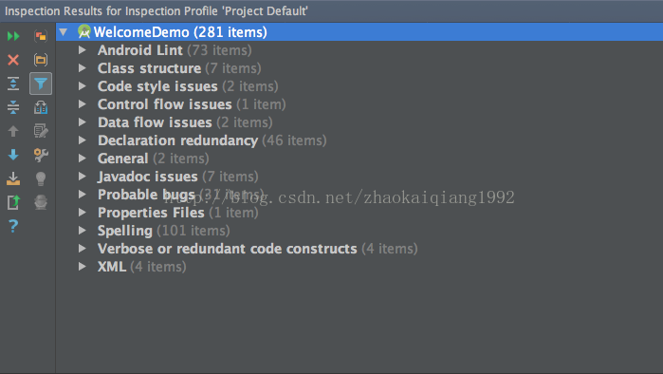Click the Export results icon
The height and width of the screenshot is (374, 663).
tap(13, 178)
